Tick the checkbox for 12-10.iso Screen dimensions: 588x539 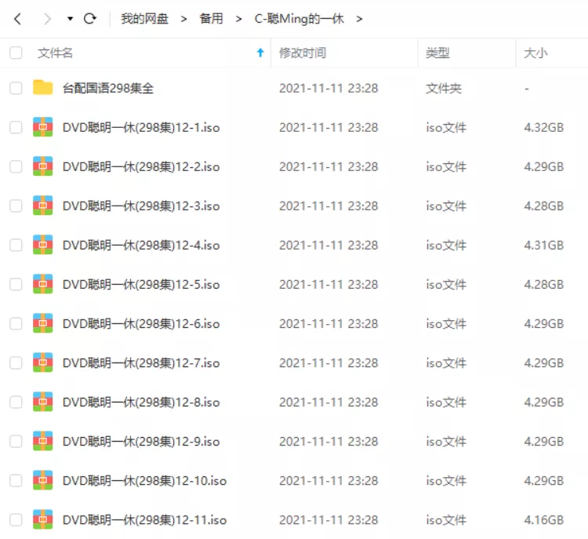pyautogui.click(x=16, y=480)
